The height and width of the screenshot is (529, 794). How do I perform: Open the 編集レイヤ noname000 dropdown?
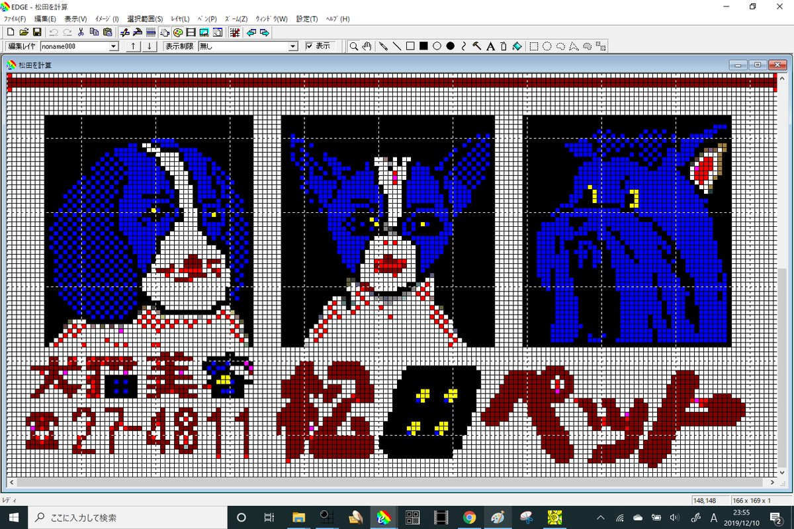[x=112, y=46]
